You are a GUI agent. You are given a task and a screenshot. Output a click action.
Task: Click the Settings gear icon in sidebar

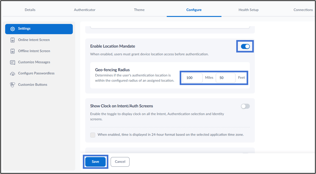[12, 29]
